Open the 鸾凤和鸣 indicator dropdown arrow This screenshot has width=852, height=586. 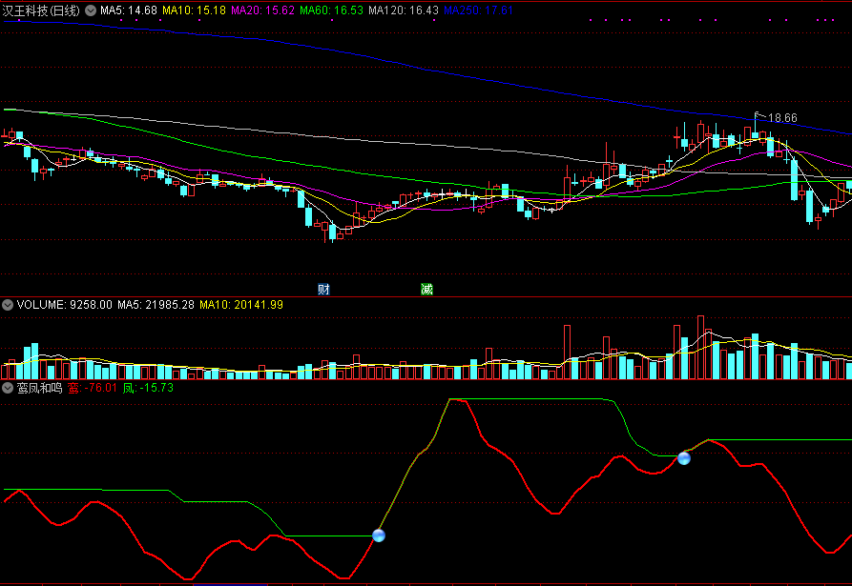pyautogui.click(x=8, y=388)
